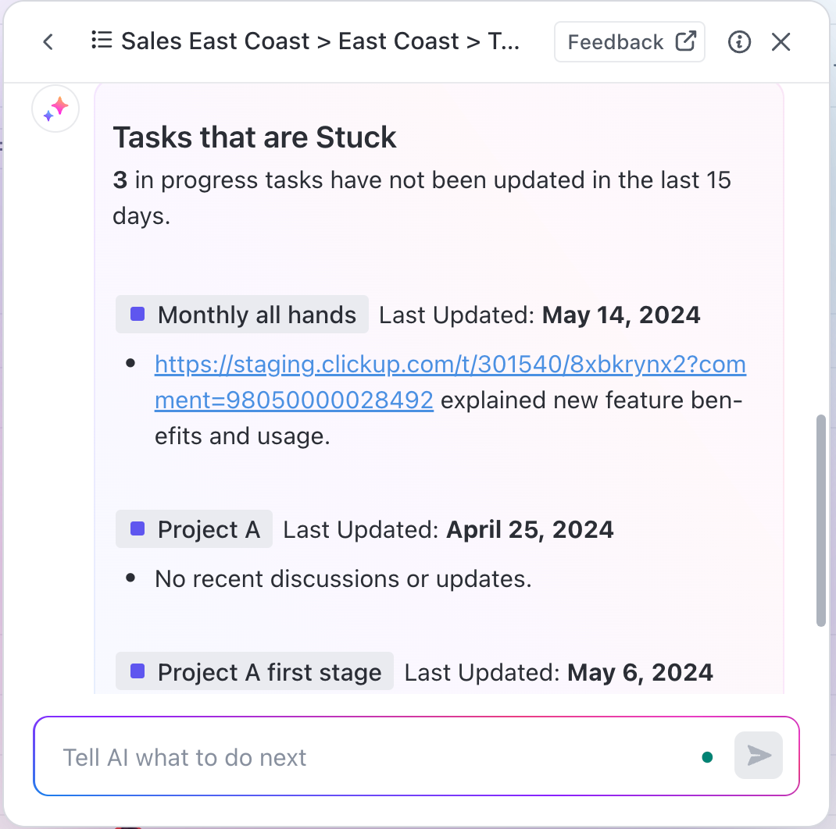Click the list icon beside Sales East Coast
Viewport: 836px width, 829px height.
(x=102, y=40)
